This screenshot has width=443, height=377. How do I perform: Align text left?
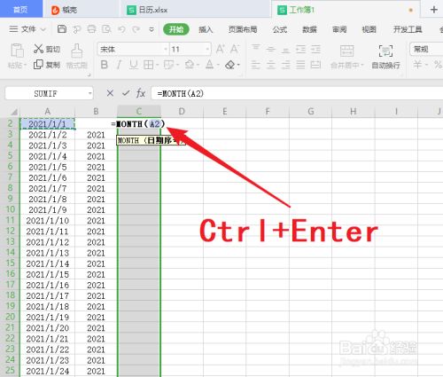(256, 65)
